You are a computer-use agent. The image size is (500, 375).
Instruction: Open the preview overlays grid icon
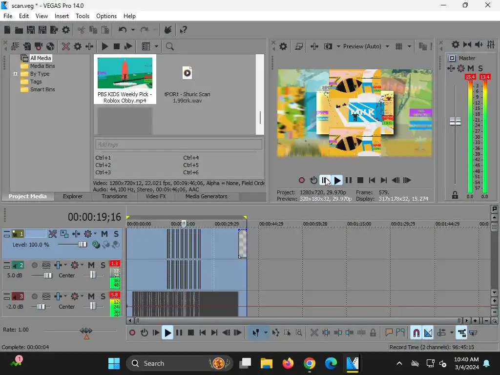click(x=399, y=46)
